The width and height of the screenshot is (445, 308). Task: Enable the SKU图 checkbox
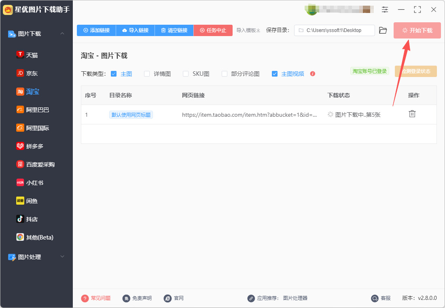click(186, 74)
